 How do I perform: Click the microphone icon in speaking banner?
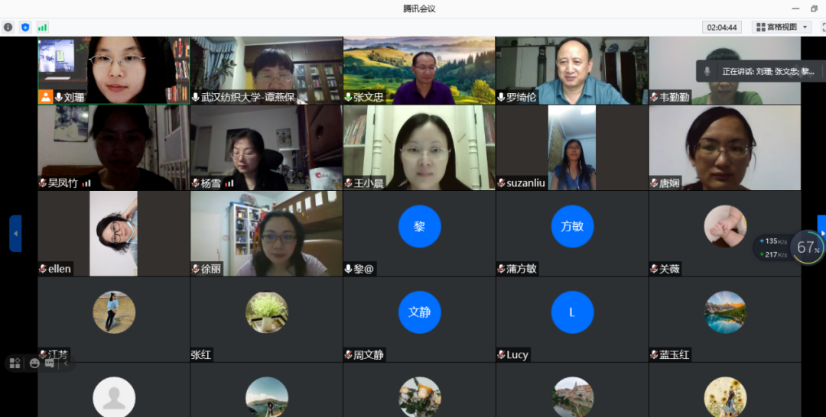tap(708, 71)
